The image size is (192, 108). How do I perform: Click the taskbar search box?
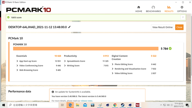[33, 105]
